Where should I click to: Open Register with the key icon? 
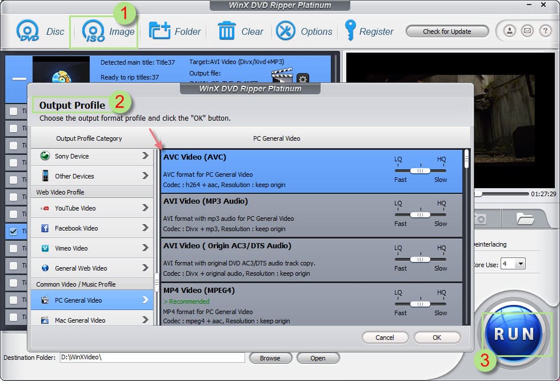click(350, 30)
